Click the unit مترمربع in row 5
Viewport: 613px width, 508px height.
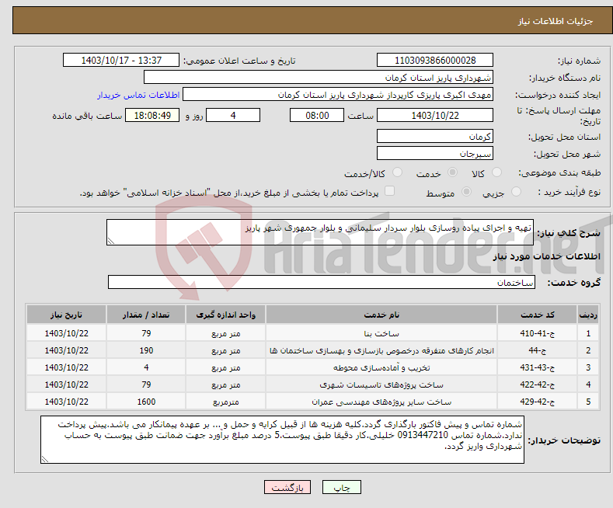225,402
